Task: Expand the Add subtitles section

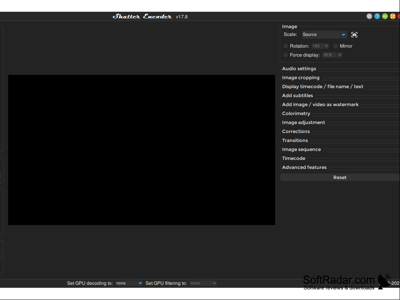Action: 297,96
